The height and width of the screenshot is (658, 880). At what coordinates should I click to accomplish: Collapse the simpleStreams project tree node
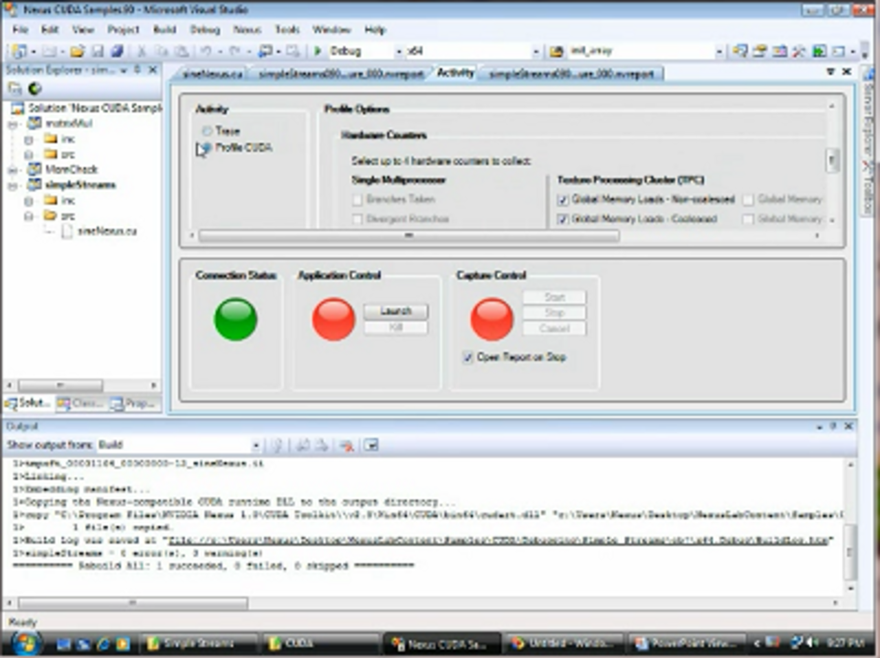pos(13,186)
